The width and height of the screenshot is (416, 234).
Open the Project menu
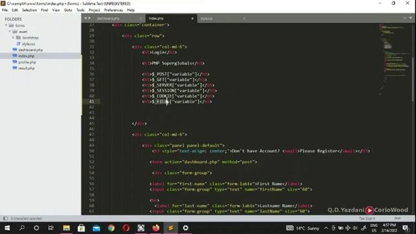pos(94,10)
